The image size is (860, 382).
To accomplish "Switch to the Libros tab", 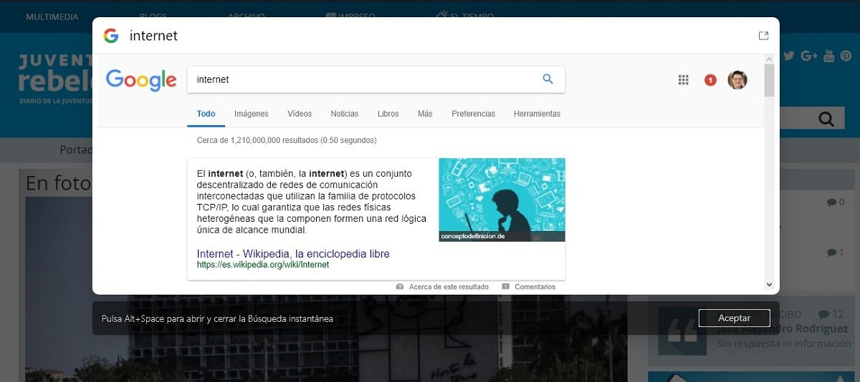I will [x=388, y=114].
